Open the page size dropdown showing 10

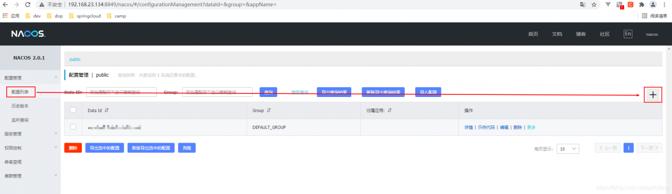(x=568, y=148)
